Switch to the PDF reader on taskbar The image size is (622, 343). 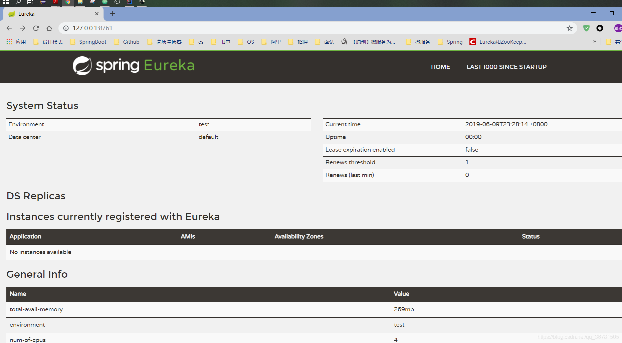[55, 2]
